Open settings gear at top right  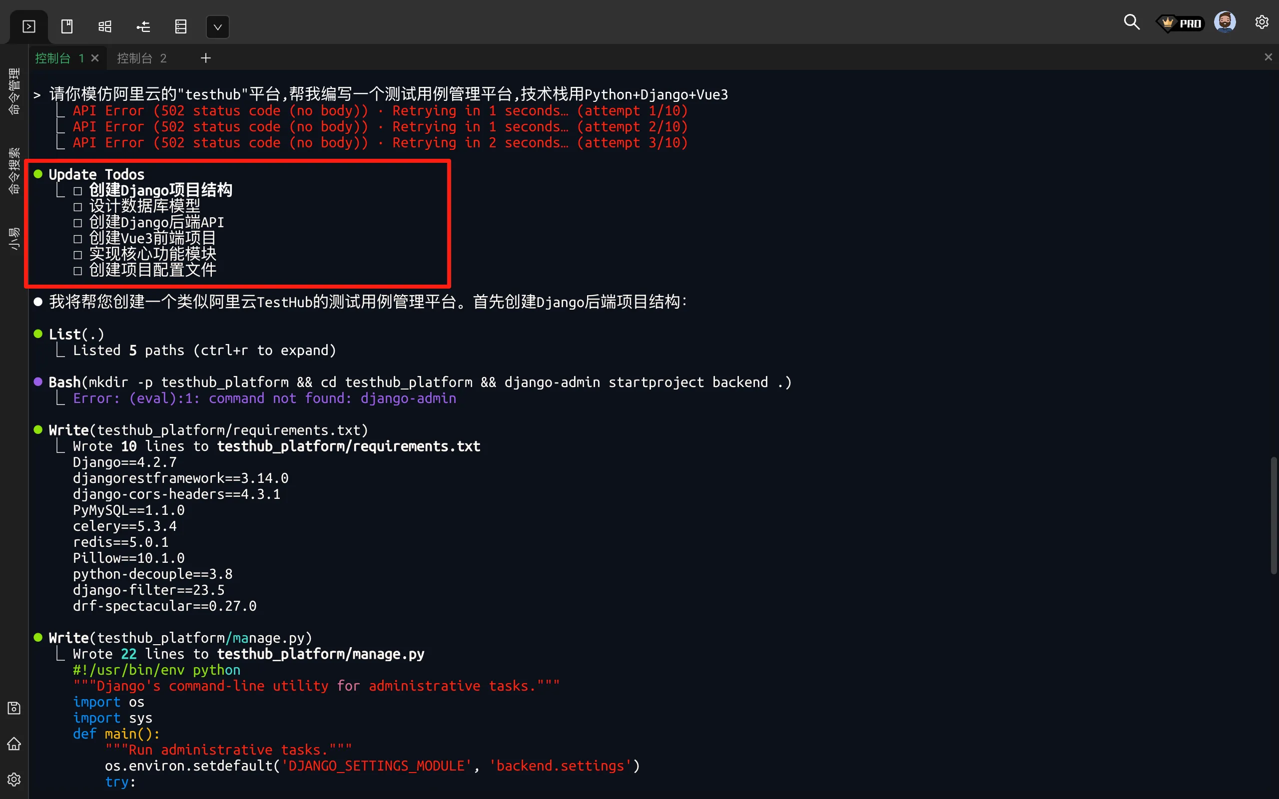1262,22
